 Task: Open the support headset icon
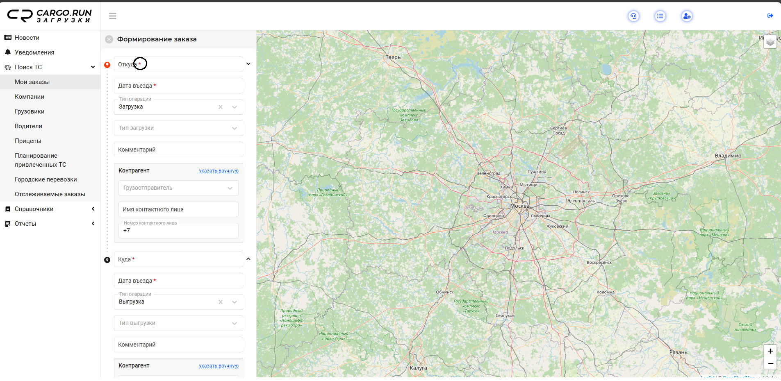[633, 16]
